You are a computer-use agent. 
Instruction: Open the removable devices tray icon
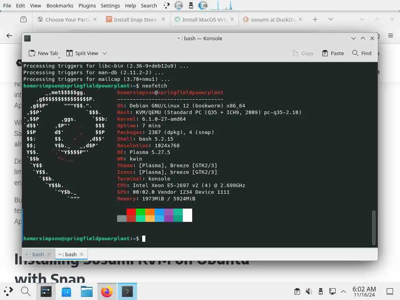pos(320,291)
